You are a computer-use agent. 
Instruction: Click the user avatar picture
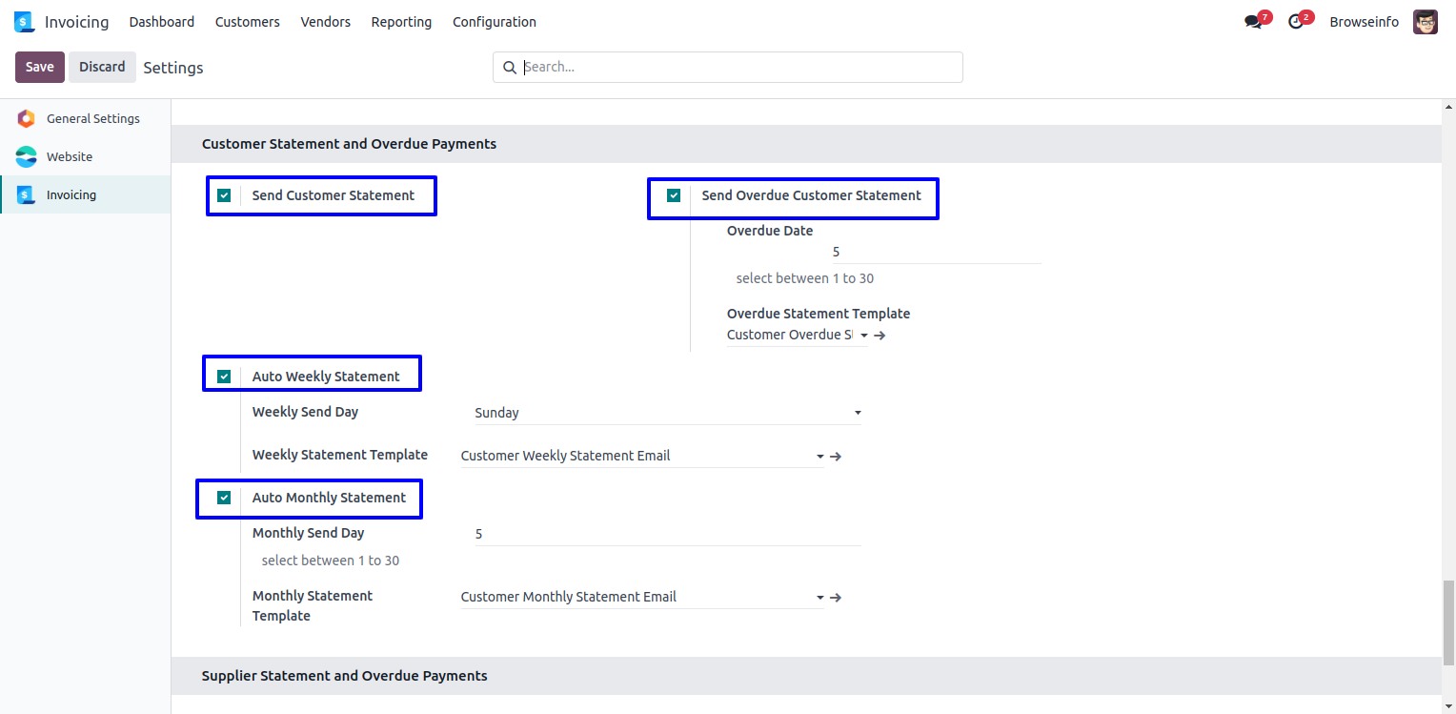pos(1425,22)
